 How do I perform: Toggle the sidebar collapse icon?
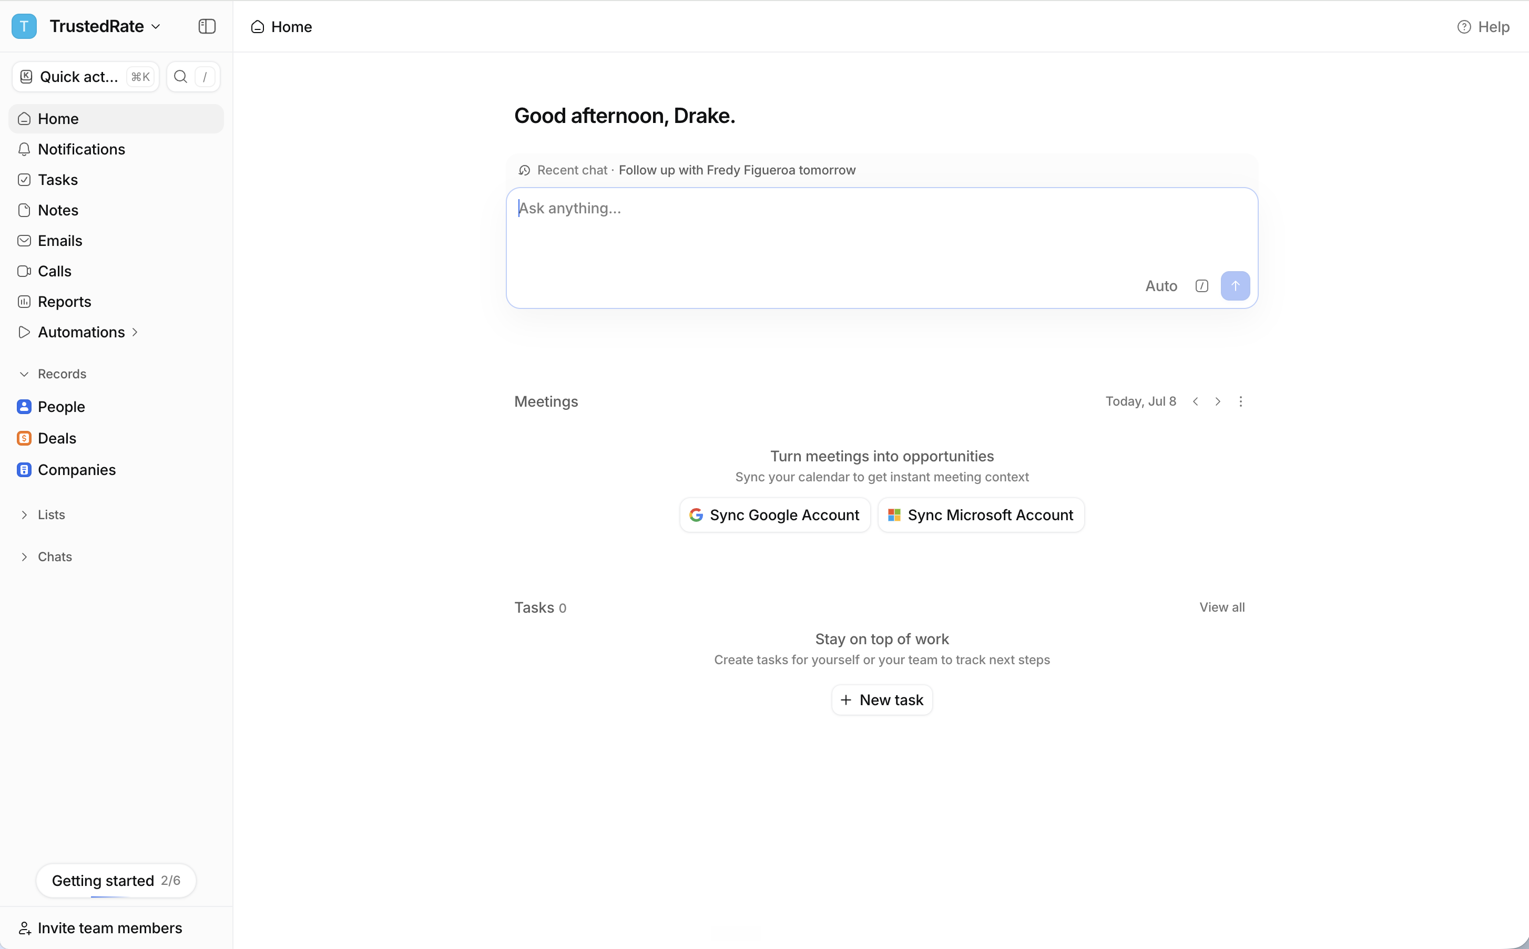pyautogui.click(x=207, y=26)
